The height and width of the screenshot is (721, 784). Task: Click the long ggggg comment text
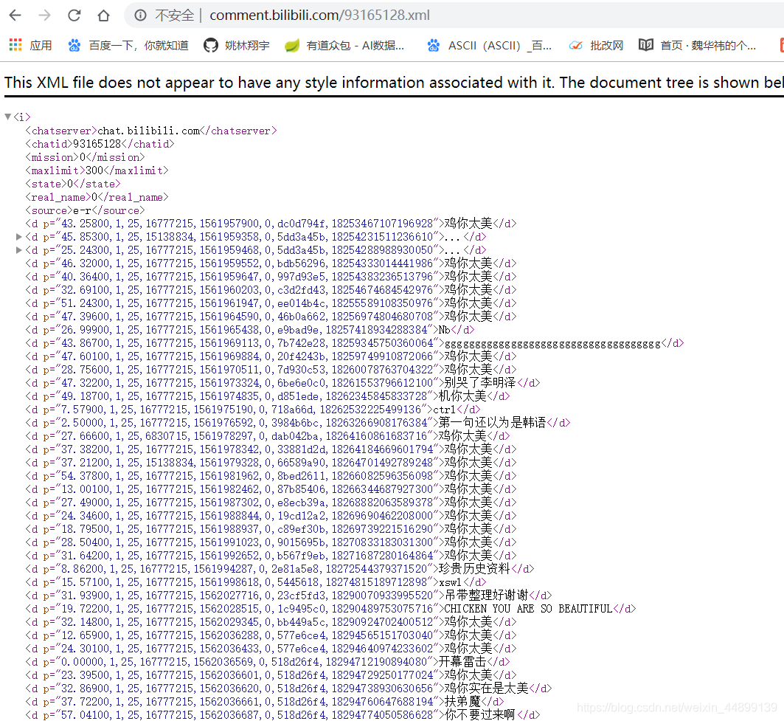[x=552, y=344]
